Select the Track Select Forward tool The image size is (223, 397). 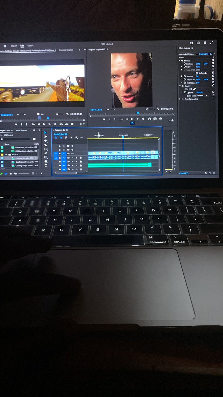45,137
